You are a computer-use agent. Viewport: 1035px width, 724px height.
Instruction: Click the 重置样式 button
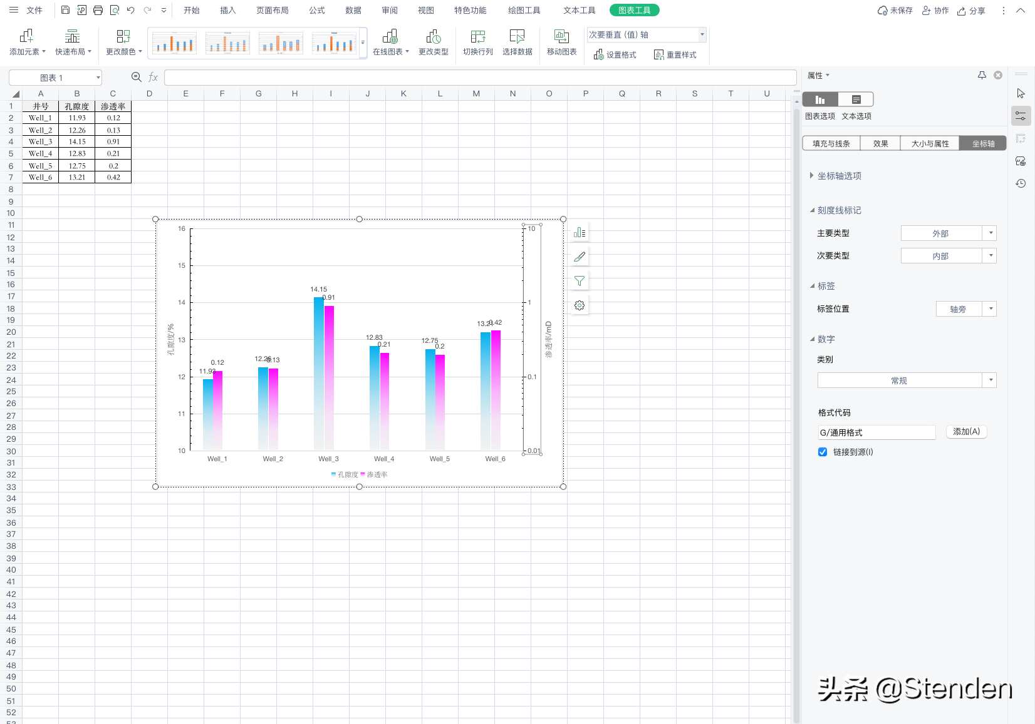pyautogui.click(x=675, y=55)
